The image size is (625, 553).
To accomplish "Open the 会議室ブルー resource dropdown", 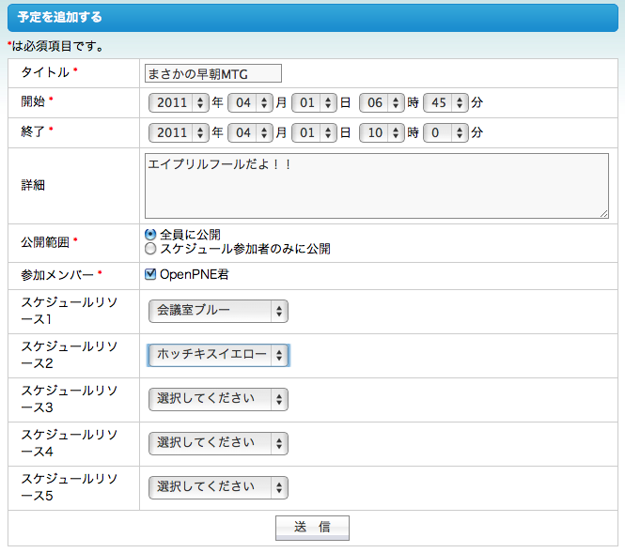I will (x=218, y=312).
